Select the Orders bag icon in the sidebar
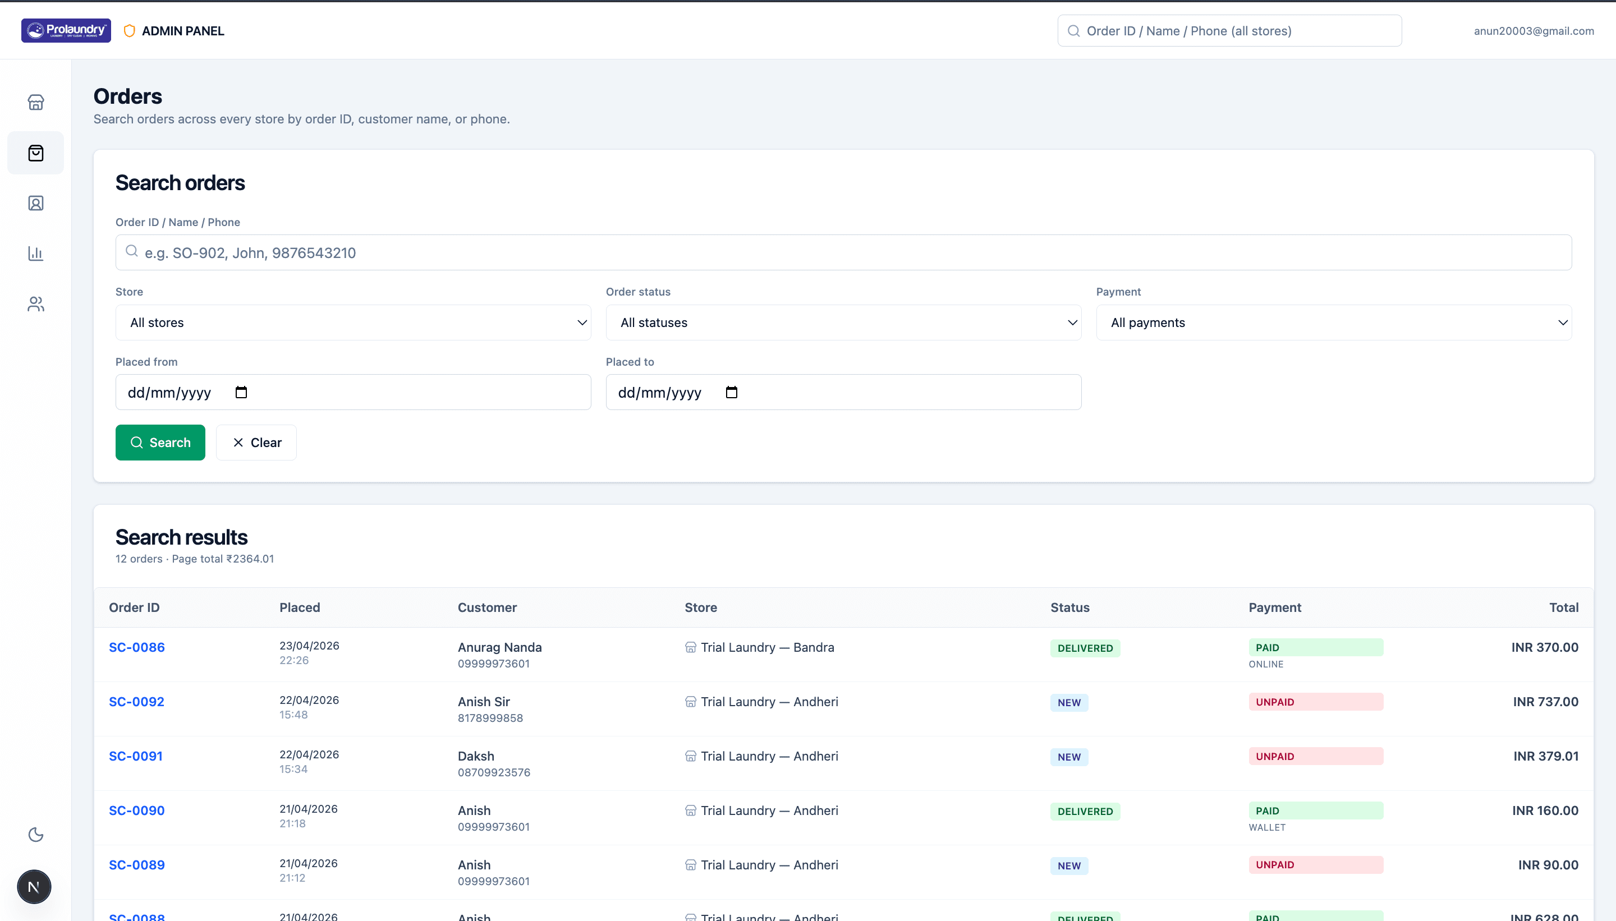 (x=35, y=153)
